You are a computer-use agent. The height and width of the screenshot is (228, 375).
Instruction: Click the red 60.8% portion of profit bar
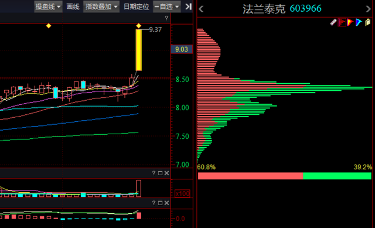tap(250, 176)
